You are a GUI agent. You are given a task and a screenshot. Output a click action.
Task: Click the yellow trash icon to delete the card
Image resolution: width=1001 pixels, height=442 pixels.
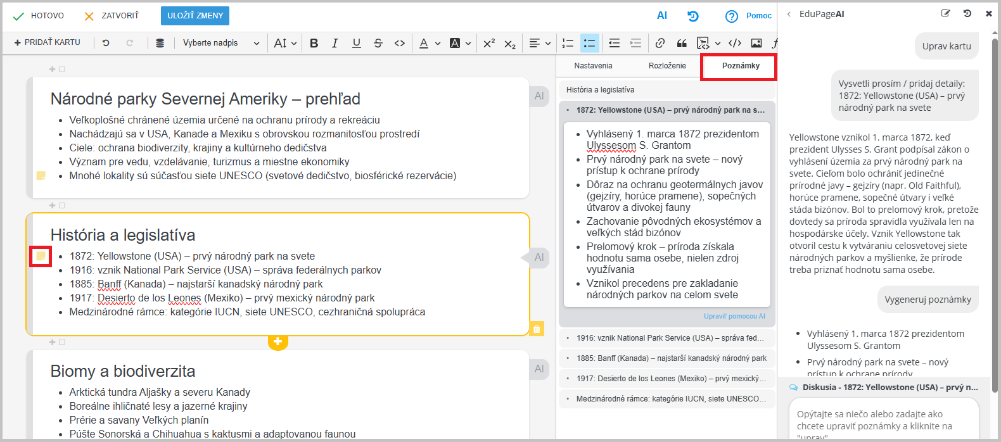pyautogui.click(x=537, y=329)
